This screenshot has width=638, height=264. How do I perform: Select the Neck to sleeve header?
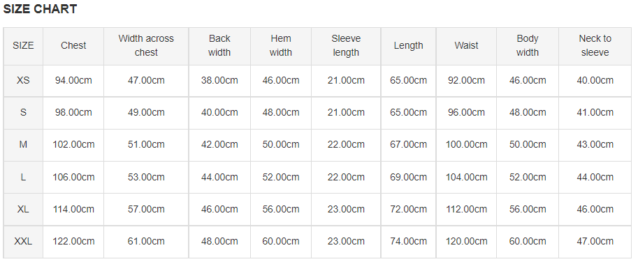pos(595,45)
